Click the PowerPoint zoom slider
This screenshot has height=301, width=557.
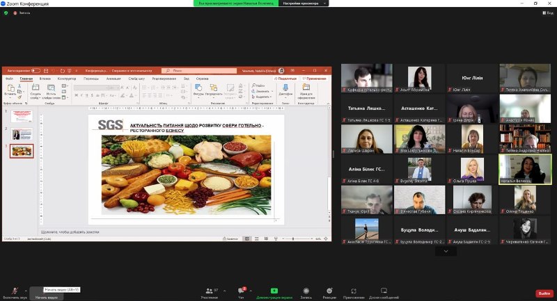292,238
